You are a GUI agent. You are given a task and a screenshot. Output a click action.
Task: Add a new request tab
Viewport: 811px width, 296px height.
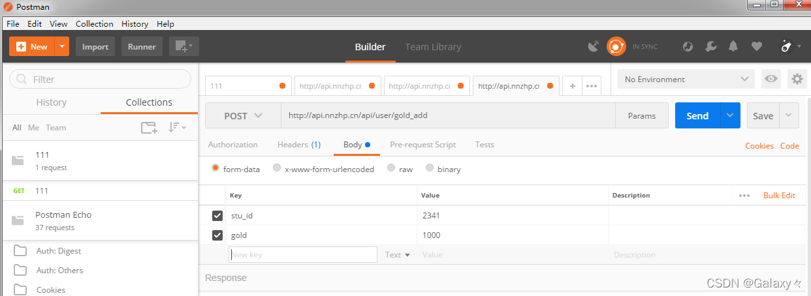(x=572, y=86)
